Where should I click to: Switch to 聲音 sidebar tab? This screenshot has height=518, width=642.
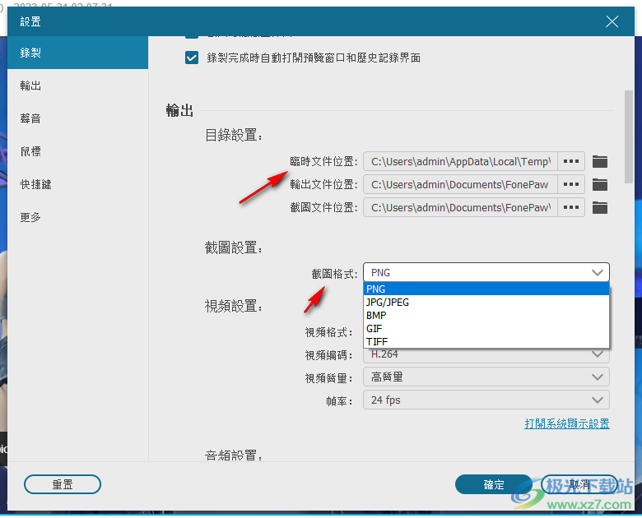(x=78, y=118)
